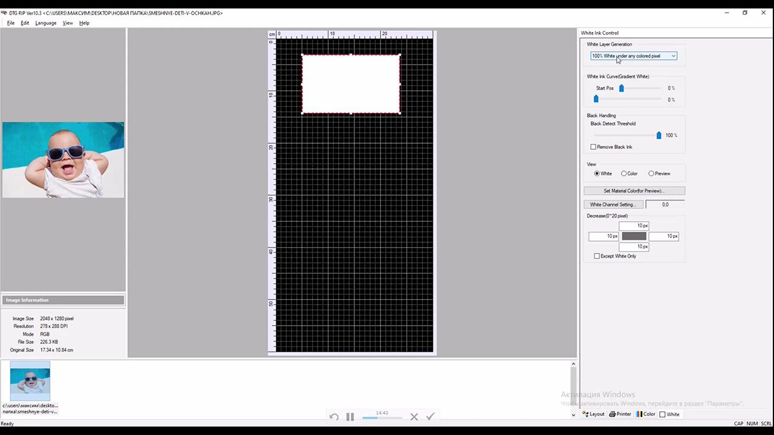Click the second White Ink Curve slider handle
This screenshot has width=774, height=435.
[596, 99]
